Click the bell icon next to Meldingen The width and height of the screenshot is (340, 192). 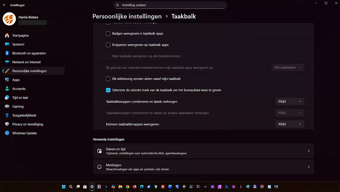pos(99,167)
